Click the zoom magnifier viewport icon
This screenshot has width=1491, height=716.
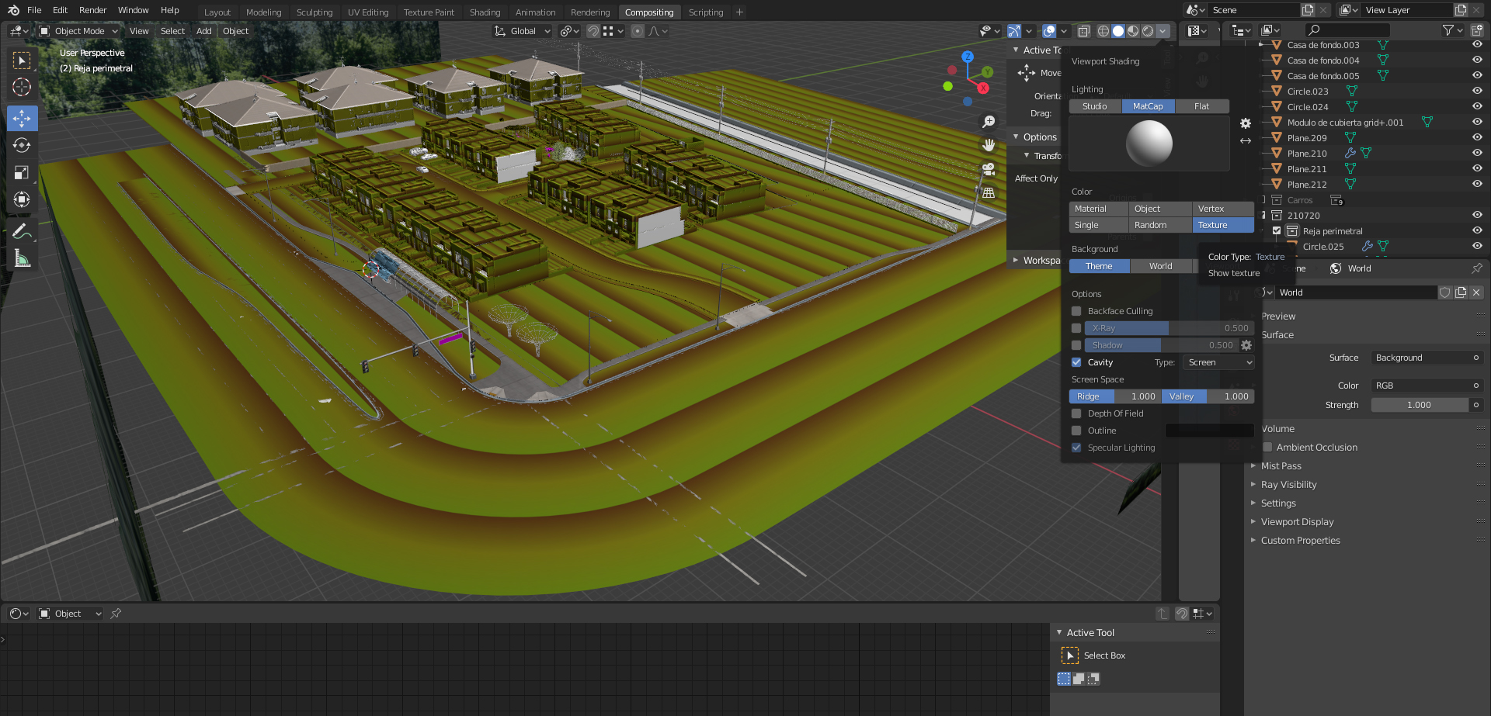pos(989,122)
